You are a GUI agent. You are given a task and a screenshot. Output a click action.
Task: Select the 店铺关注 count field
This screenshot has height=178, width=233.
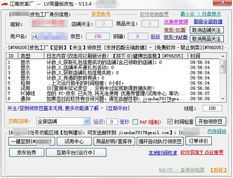click(x=104, y=24)
